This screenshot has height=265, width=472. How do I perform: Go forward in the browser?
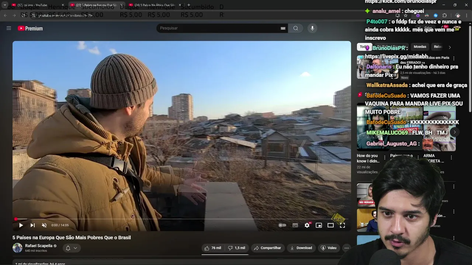pos(14,15)
